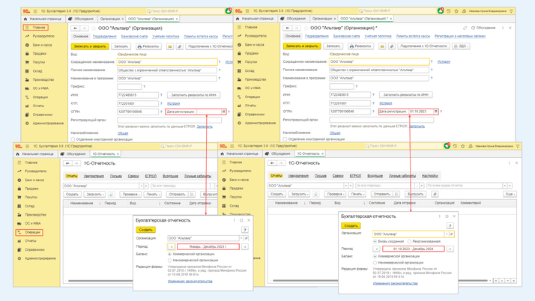This screenshot has width=535, height=301.
Task: Open calendar picker beside date 01.10.2023
Action: tap(436, 112)
